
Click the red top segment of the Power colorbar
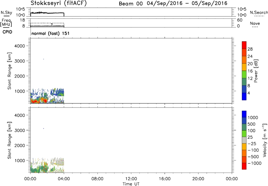tap(244, 45)
